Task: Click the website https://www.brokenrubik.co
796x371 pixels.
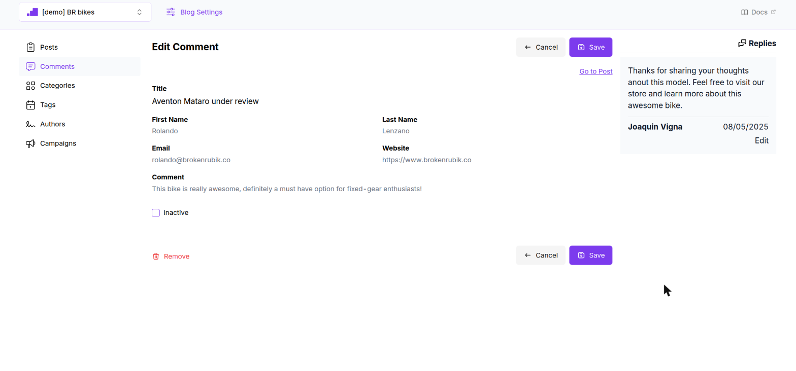Action: [427, 160]
